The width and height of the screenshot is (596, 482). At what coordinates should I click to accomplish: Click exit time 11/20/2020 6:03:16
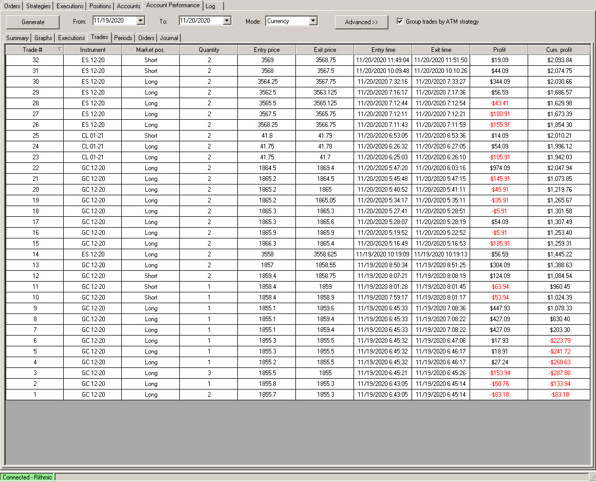[441, 168]
